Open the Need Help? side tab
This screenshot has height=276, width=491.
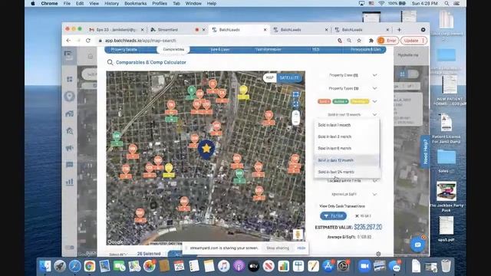point(425,152)
